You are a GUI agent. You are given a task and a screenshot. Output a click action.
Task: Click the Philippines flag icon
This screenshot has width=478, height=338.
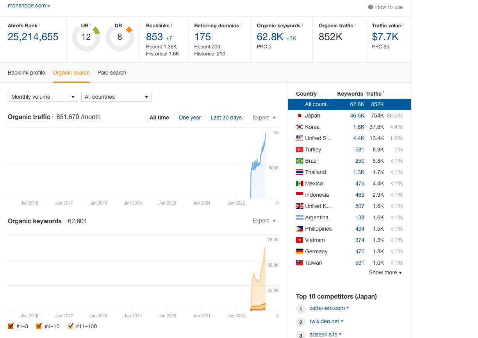point(300,229)
